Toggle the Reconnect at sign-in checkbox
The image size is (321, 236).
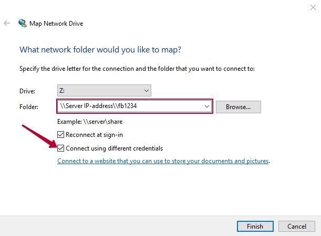[60, 135]
